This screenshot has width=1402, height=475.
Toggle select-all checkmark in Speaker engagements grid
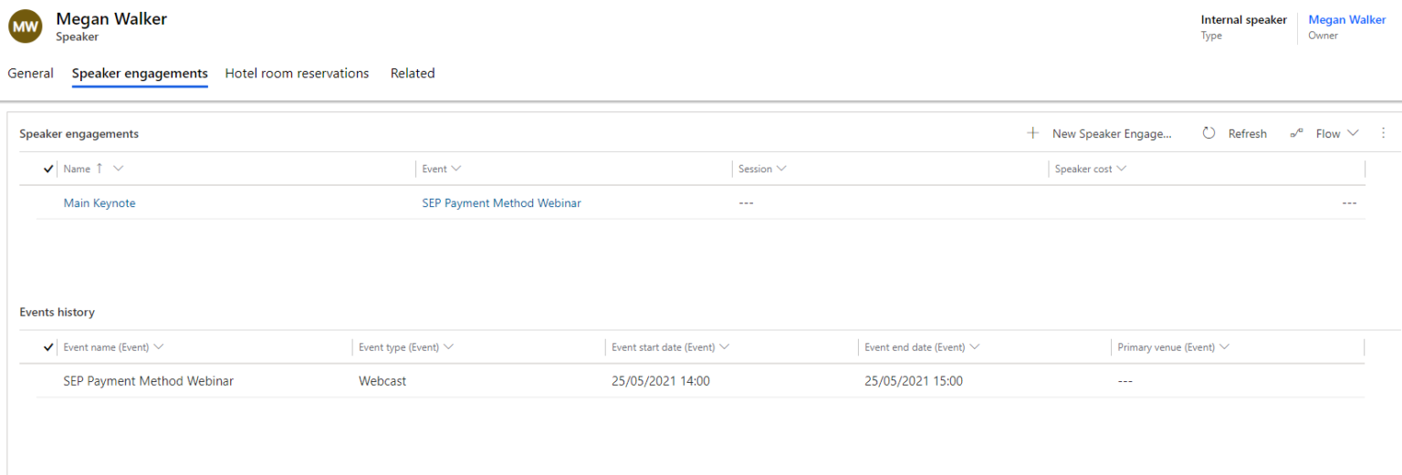click(48, 169)
